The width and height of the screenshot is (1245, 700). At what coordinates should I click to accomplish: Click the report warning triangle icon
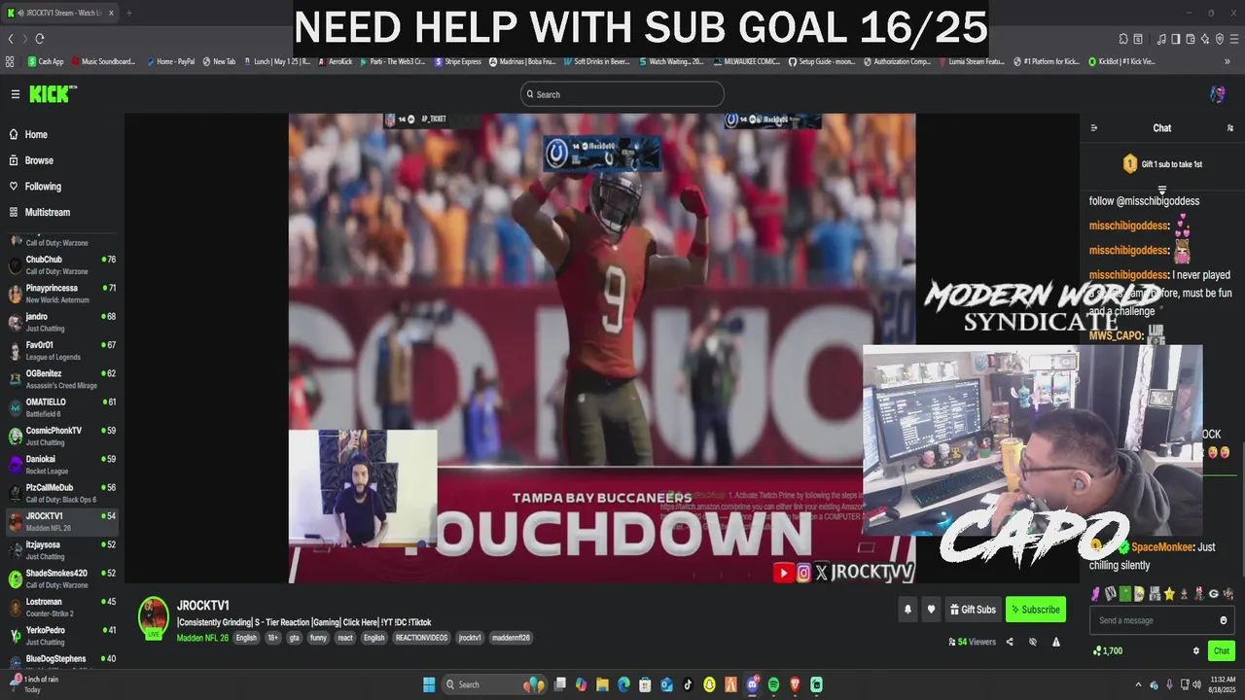(1056, 642)
